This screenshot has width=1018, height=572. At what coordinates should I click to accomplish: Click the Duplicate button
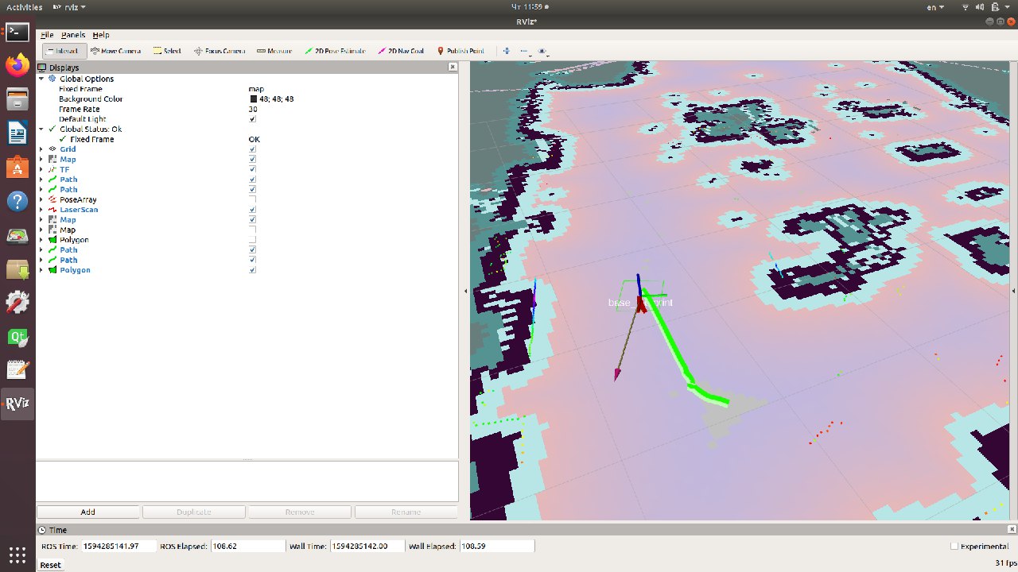coord(193,512)
